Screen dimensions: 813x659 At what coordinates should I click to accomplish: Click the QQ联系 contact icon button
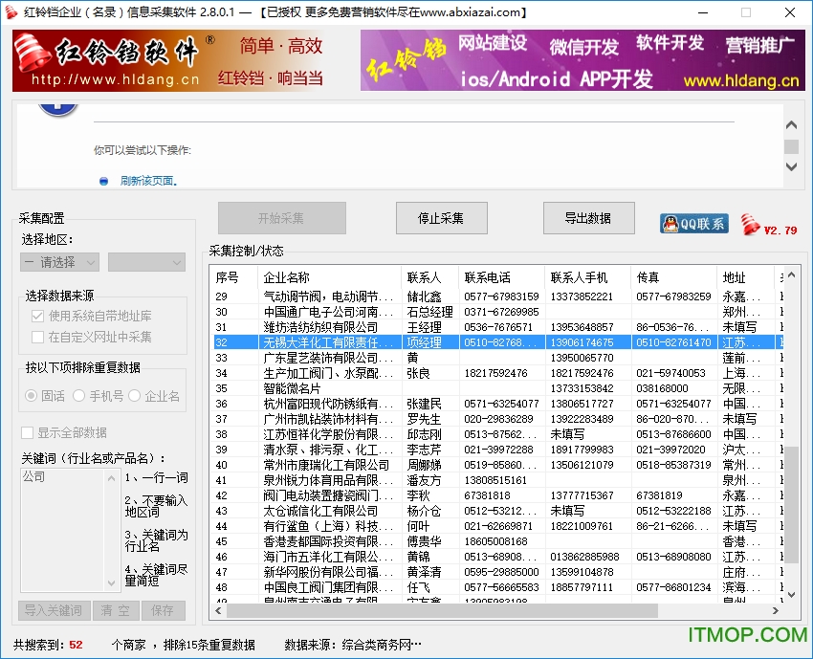coord(693,224)
